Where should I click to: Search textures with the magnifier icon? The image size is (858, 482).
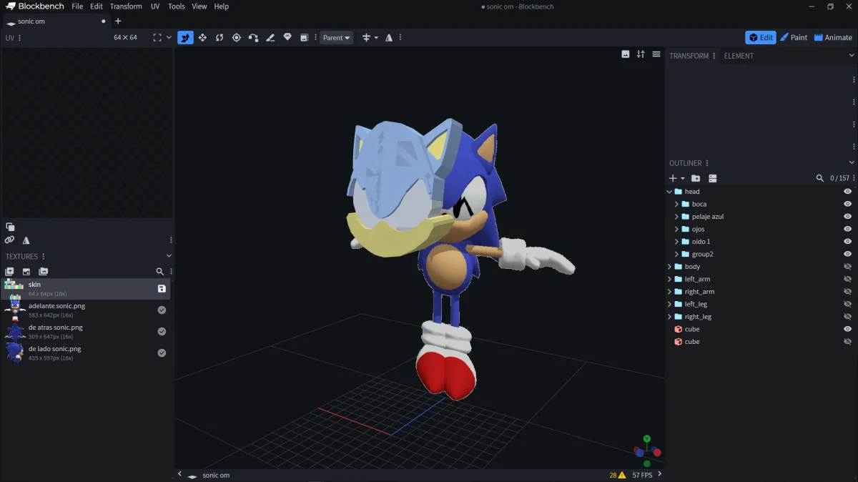pyautogui.click(x=159, y=271)
